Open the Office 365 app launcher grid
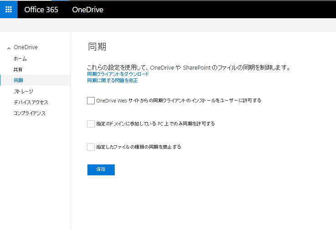This screenshot has width=336, height=230. pos(9,10)
